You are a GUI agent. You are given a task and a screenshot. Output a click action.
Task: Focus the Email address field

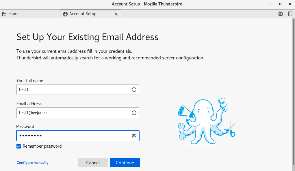click(x=78, y=113)
